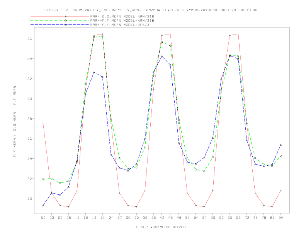Select the red O.O_MEAN NAM/218 legend label
Image resolution: width=306 pixels, height=237 pixels.
coord(122,17)
